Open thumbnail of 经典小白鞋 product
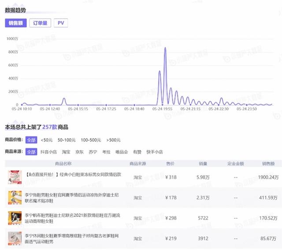282x250 pixels. [x=15, y=177]
